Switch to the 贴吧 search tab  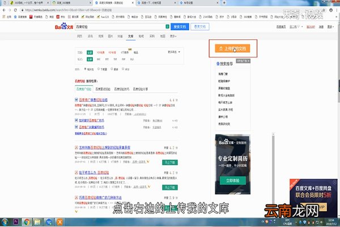point(141,36)
